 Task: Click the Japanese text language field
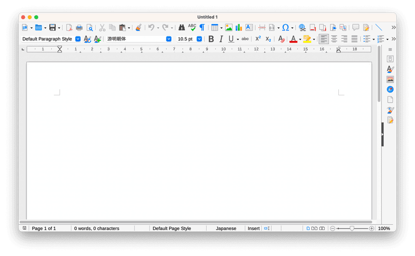pos(226,228)
